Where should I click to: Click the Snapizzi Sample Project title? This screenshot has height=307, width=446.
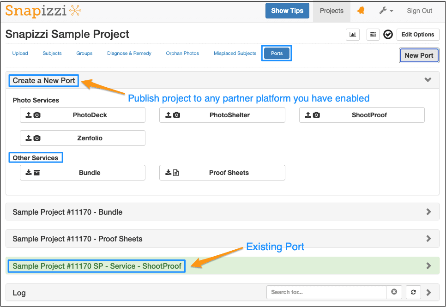tap(67, 34)
